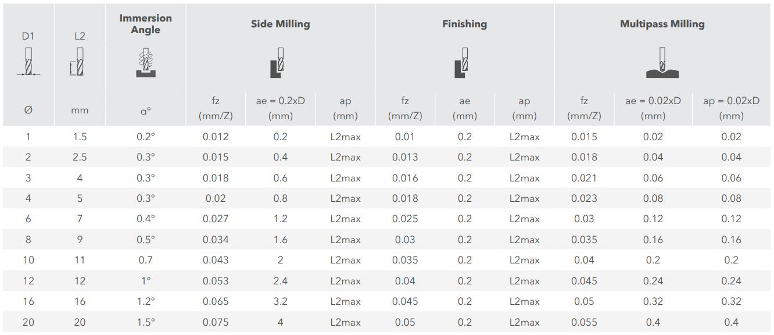
Task: Select the 0.075 side milling feed cell
Action: tap(216, 322)
